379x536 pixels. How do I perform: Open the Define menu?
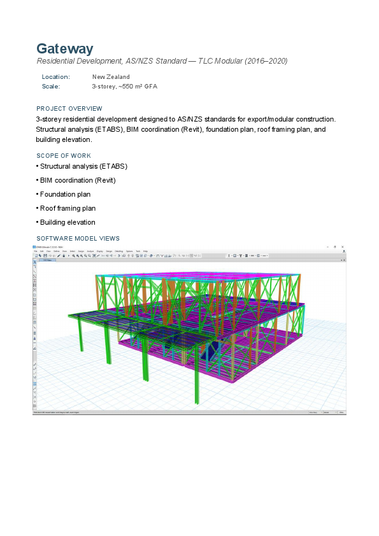(x=57, y=251)
